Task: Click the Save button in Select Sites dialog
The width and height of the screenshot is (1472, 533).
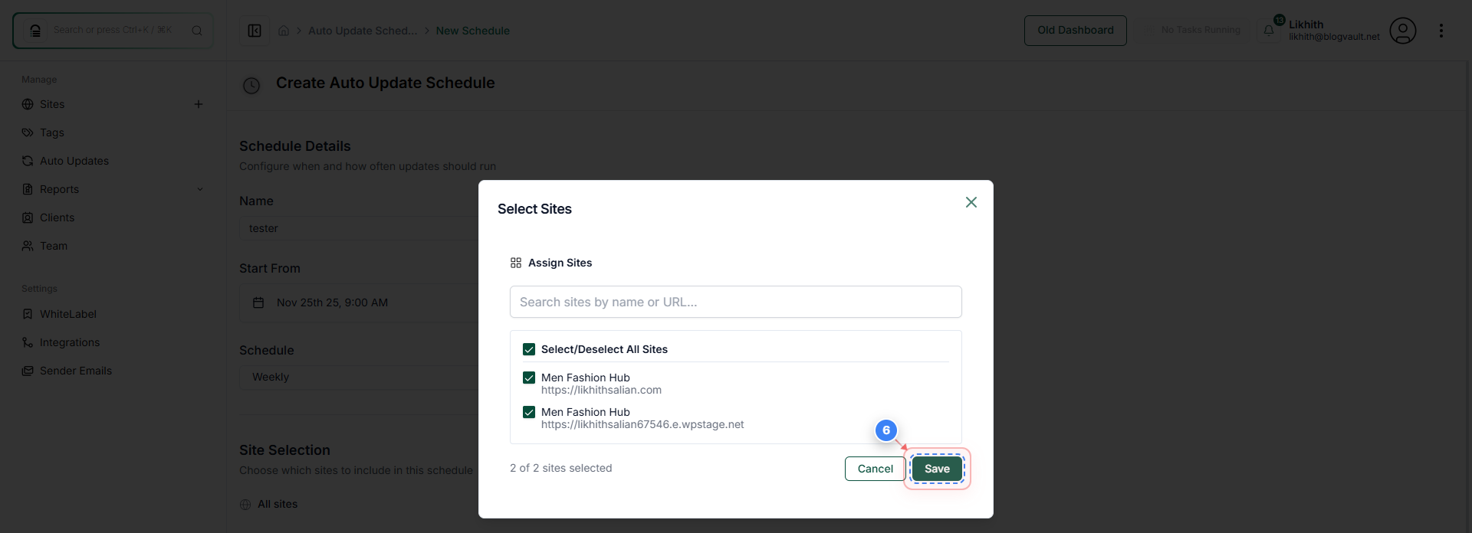Action: 937,469
